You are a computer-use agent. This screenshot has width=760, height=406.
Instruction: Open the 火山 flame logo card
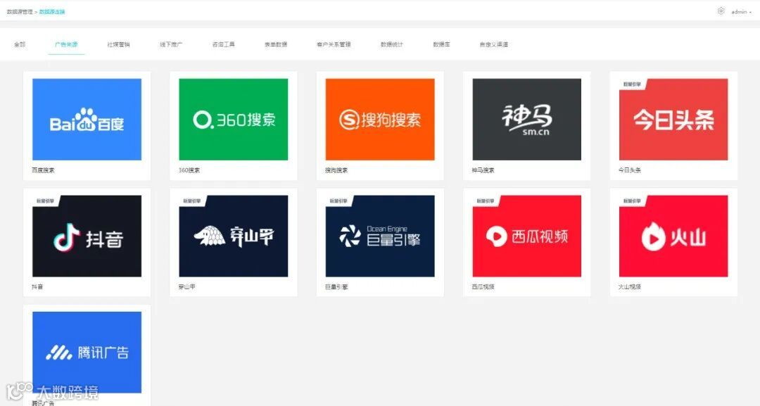pyautogui.click(x=673, y=236)
